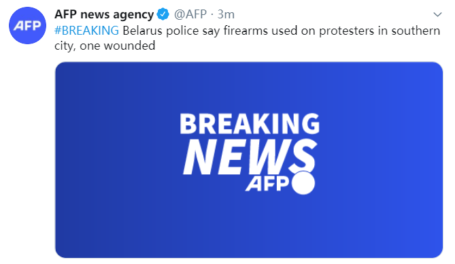Image resolution: width=455 pixels, height=264 pixels.
Task: Click the white BREAKING headline in the image
Action: click(x=250, y=124)
